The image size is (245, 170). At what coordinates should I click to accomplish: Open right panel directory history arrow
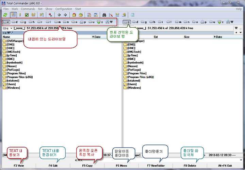tap(241, 32)
